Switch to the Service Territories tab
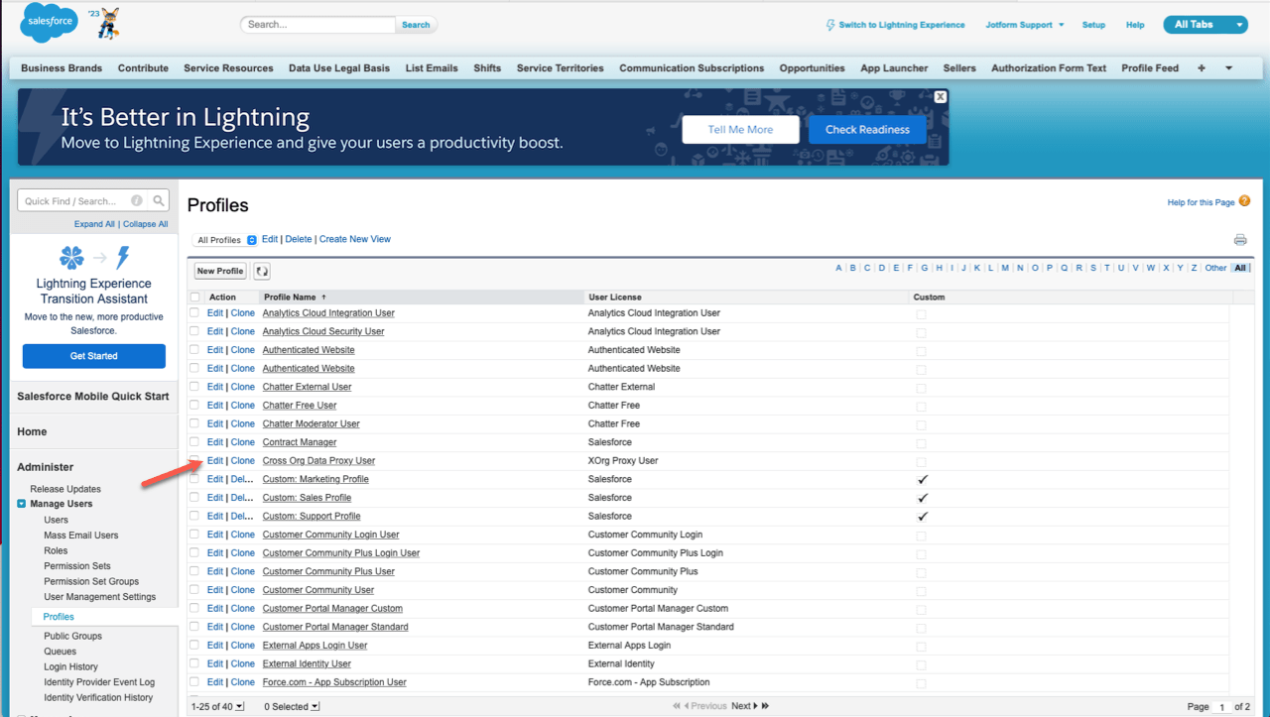 tap(560, 68)
